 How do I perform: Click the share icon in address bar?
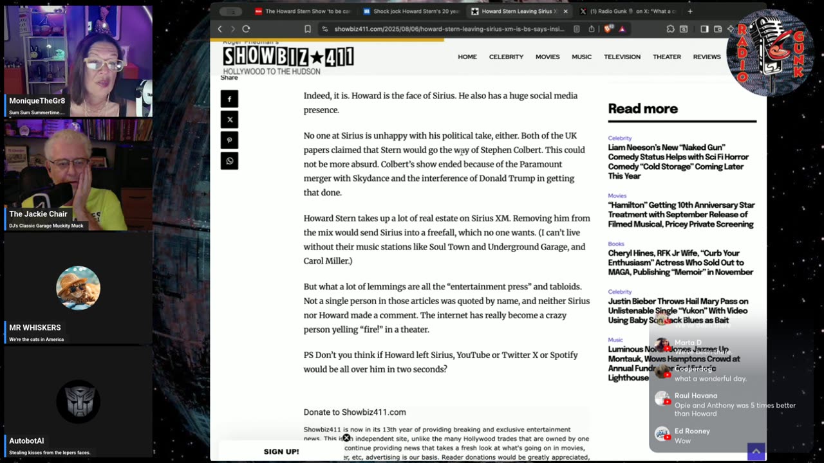point(592,29)
